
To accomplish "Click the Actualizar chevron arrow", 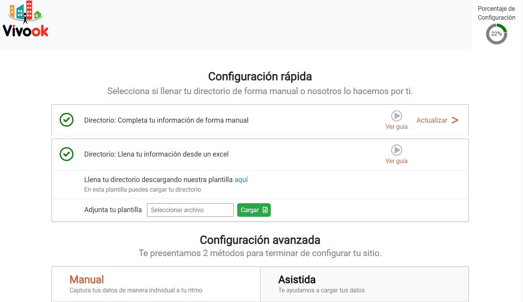I will (x=455, y=120).
